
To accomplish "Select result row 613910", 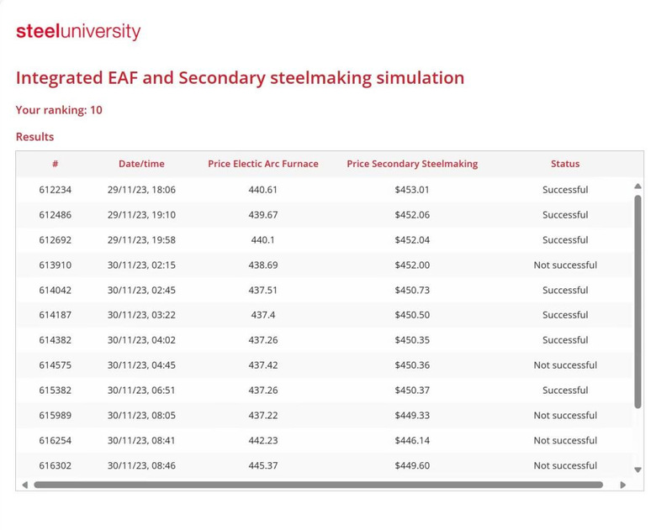I will (56, 265).
